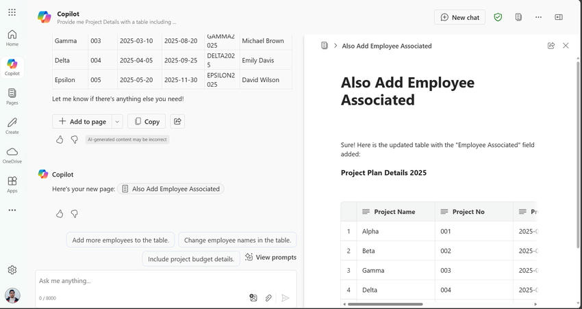Thumbs up the table response
The image size is (582, 309).
[60, 139]
